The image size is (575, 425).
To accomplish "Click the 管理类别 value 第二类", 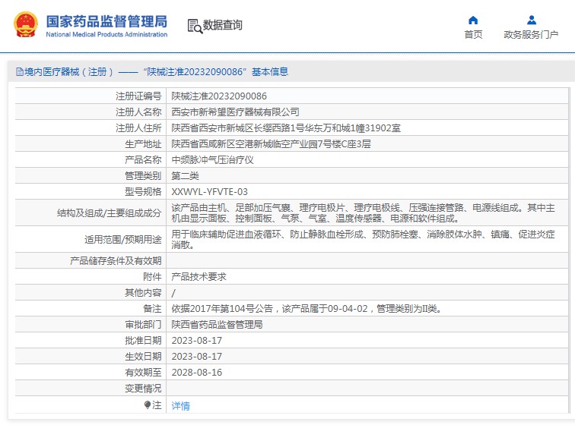I will click(185, 176).
